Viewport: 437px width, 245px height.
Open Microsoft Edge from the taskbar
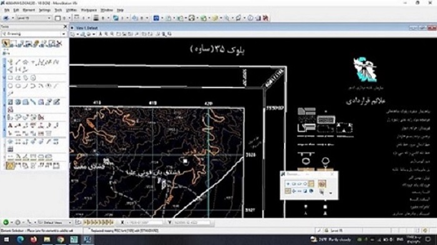pyautogui.click(x=21, y=239)
